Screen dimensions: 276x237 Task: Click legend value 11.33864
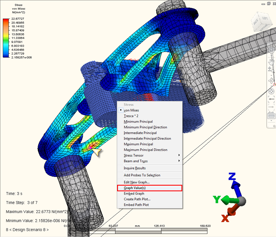pyautogui.click(x=18, y=38)
